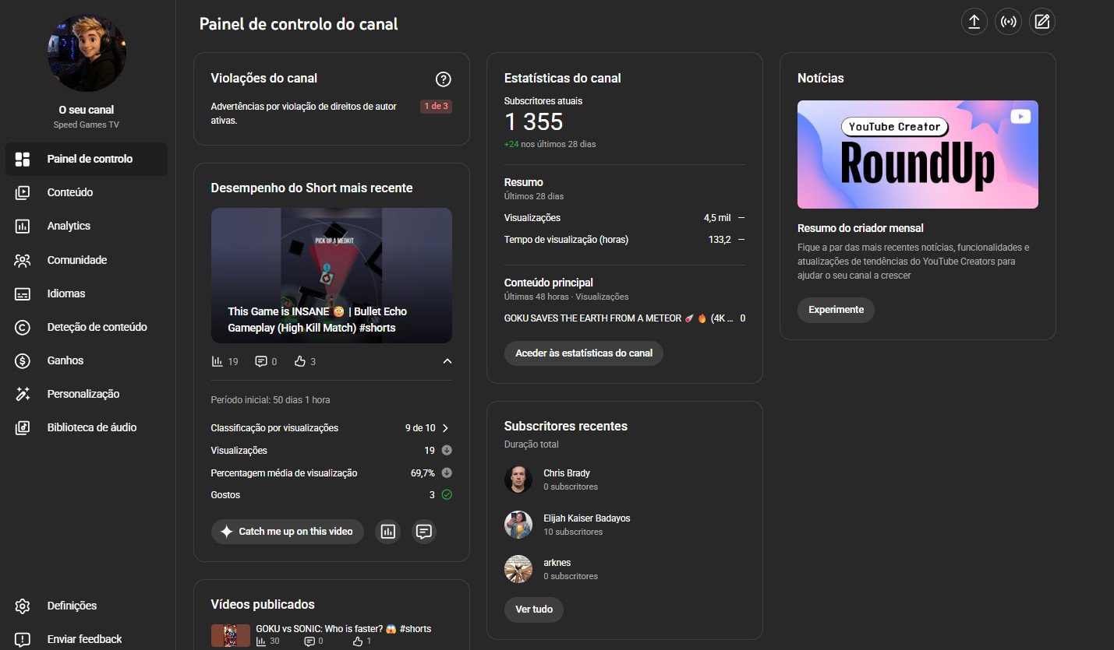Click the views bar-chart icon showing 19
Screen dimensions: 1114x650
(x=217, y=361)
